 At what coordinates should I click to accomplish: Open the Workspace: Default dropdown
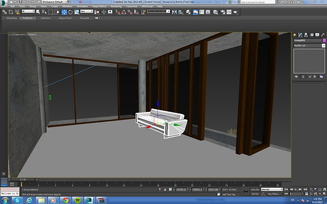[56, 2]
